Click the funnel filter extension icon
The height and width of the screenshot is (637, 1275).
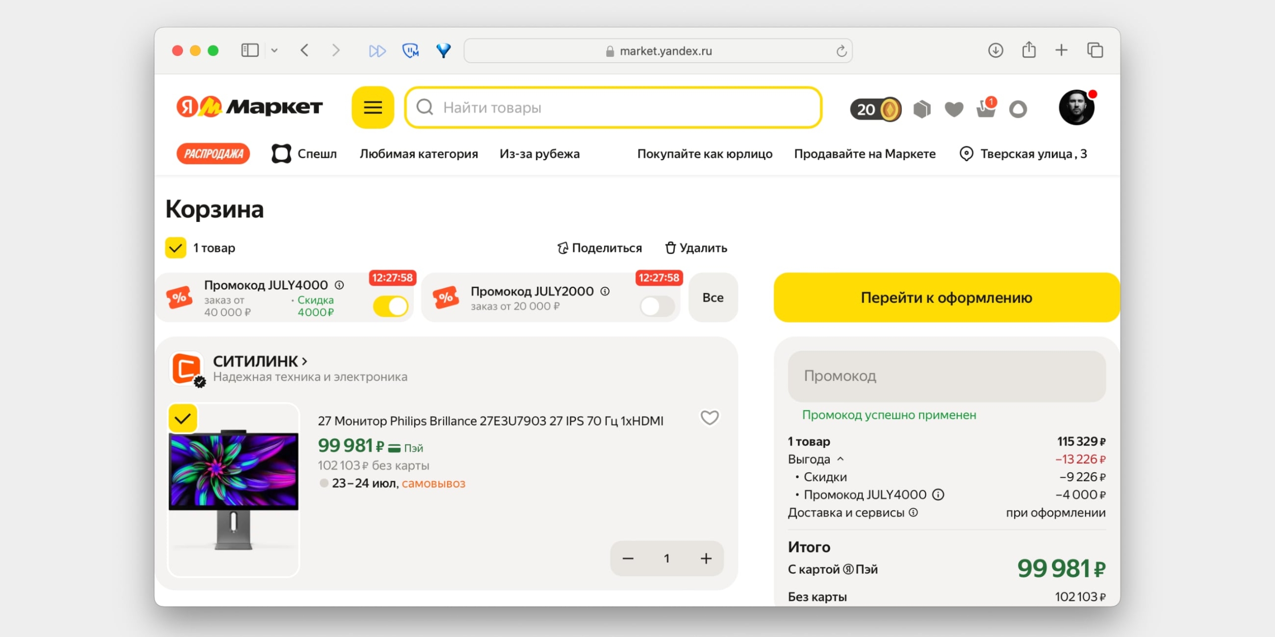tap(443, 50)
